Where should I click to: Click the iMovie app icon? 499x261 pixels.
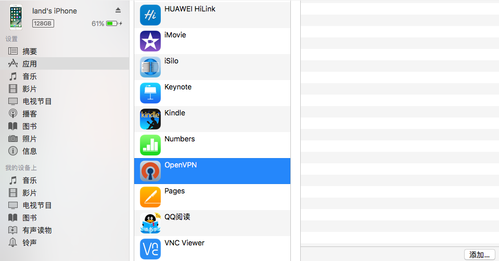coord(150,41)
